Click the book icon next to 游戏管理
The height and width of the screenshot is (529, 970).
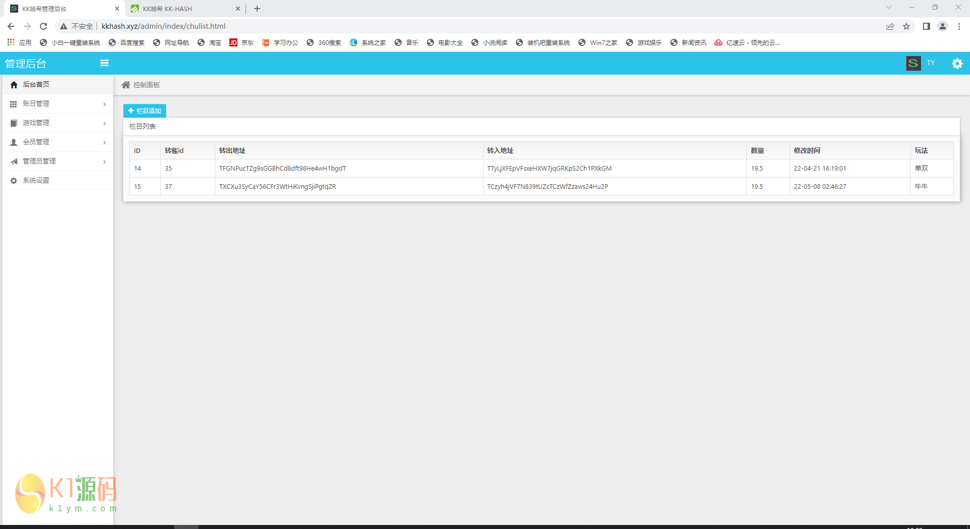coord(14,123)
